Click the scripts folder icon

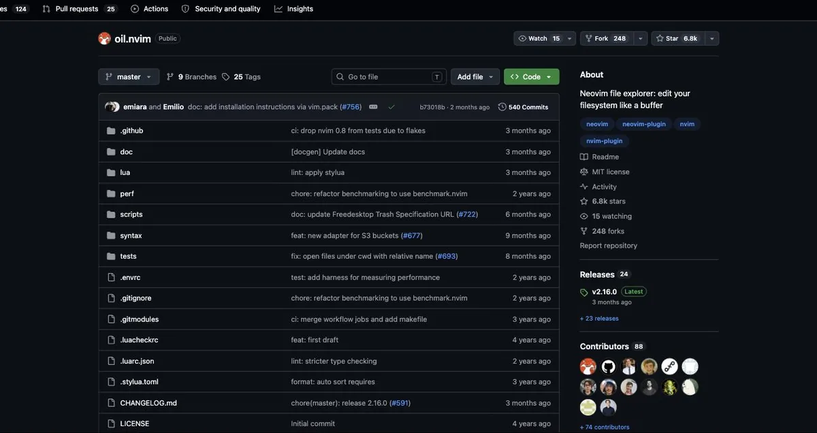[x=111, y=214]
